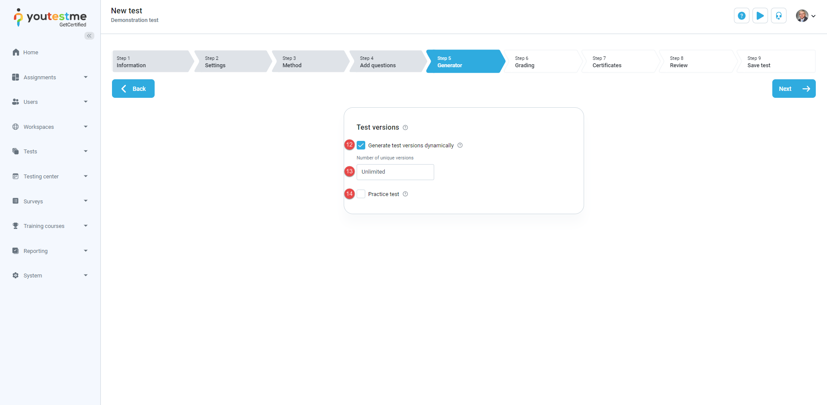Open help question mark icon in header

click(x=742, y=16)
